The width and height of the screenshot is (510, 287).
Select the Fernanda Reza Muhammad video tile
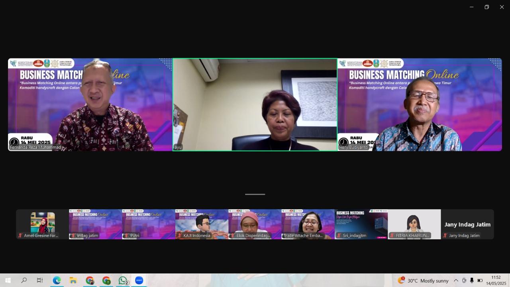[90, 104]
